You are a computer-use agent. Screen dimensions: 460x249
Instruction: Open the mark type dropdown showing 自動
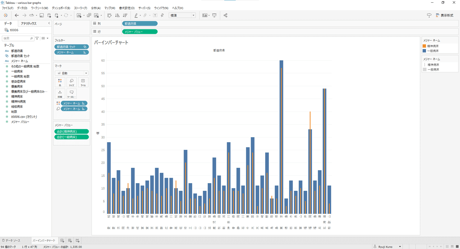71,73
